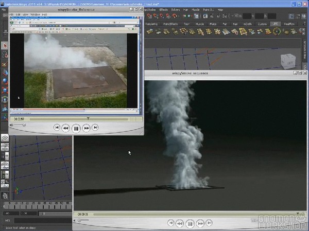Switch to the Toon shelf tab
The image size is (309, 231).
pos(186,24)
